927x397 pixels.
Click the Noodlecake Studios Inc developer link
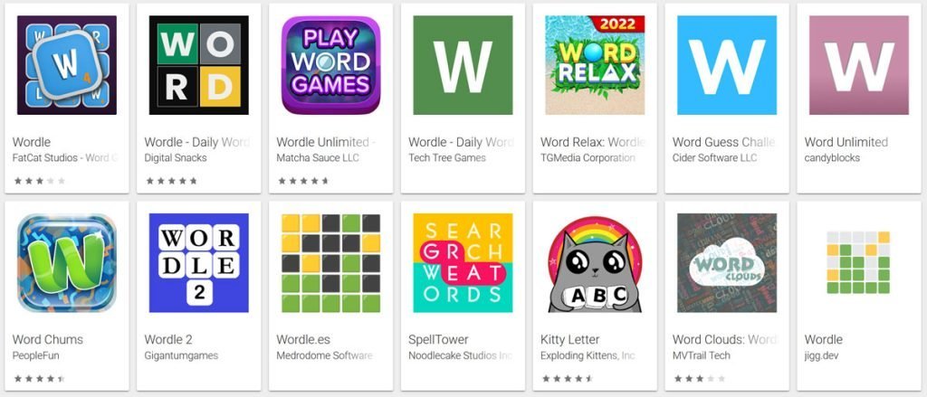460,355
